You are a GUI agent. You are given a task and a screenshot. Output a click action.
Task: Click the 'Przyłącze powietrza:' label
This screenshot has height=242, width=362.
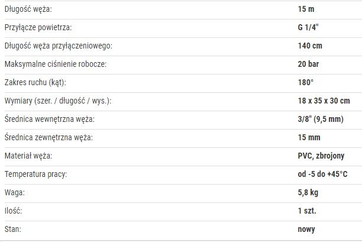38,27
